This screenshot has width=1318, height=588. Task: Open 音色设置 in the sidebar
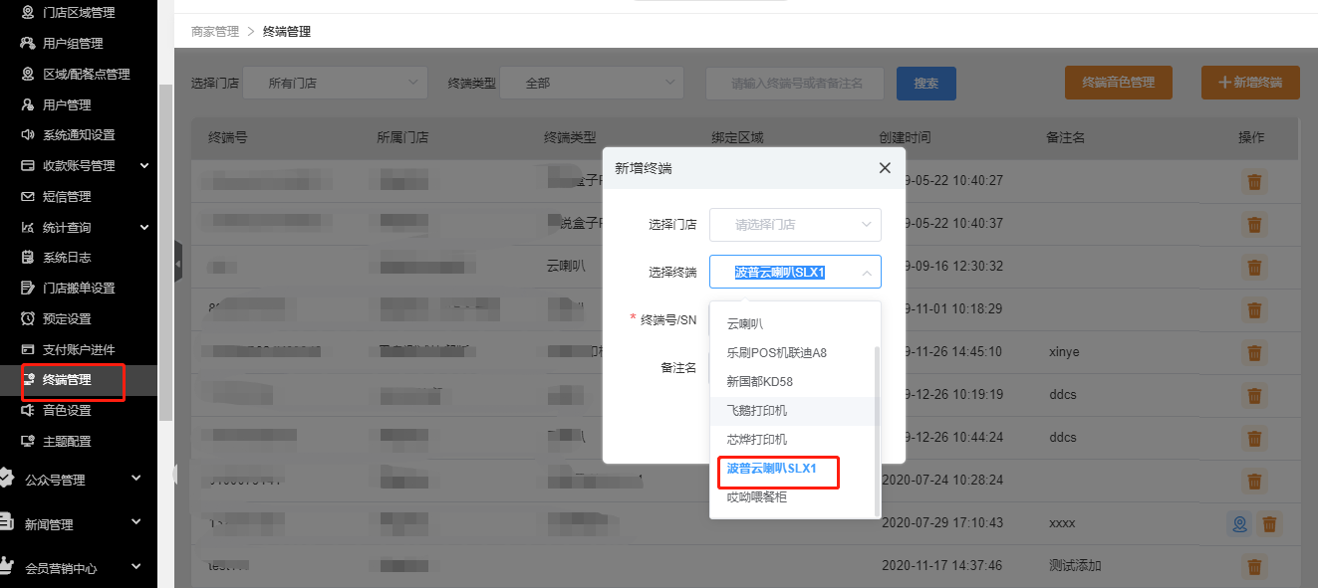tap(67, 410)
